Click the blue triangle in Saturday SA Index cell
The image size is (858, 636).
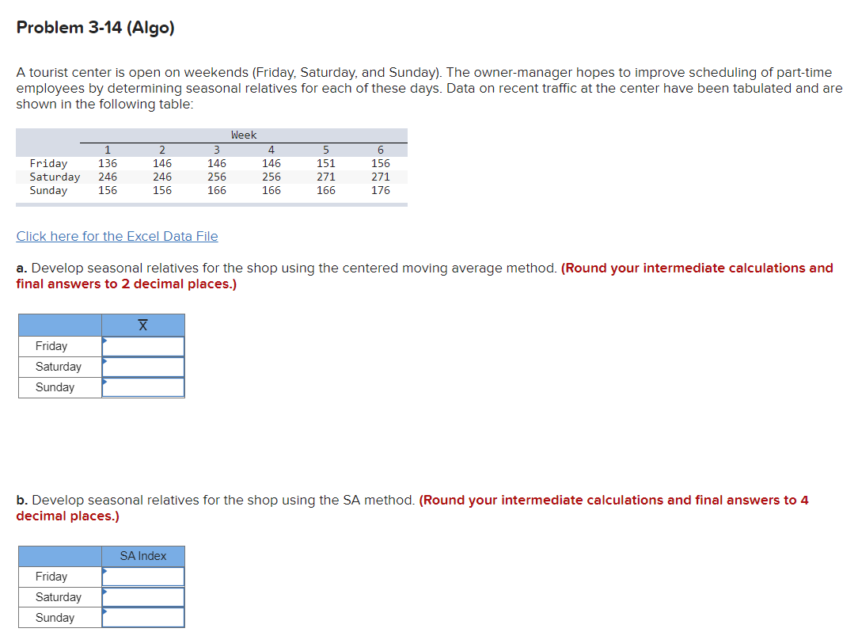click(104, 592)
